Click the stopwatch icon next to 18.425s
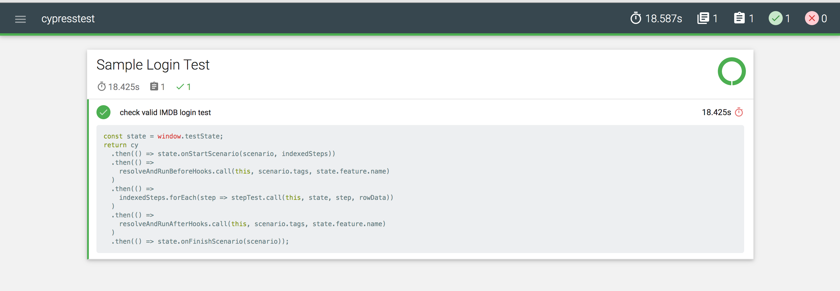 coord(102,87)
